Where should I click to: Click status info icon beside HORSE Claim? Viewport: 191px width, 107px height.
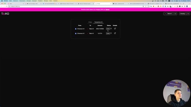[x=111, y=29]
